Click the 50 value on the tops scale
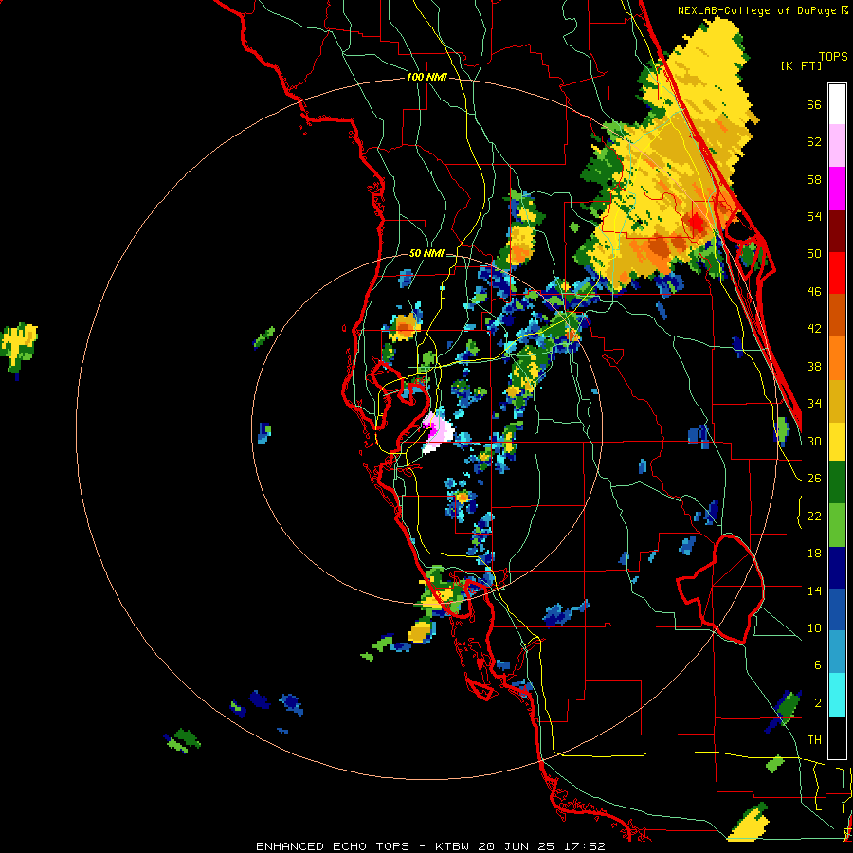This screenshot has height=853, width=853. pyautogui.click(x=814, y=254)
